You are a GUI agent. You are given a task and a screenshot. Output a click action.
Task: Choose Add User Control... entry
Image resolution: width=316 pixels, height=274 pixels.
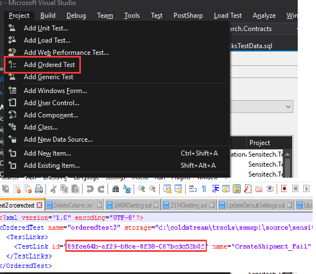[x=117, y=103]
